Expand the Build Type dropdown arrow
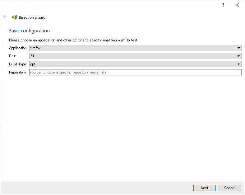The image size is (245, 195). tap(238, 64)
